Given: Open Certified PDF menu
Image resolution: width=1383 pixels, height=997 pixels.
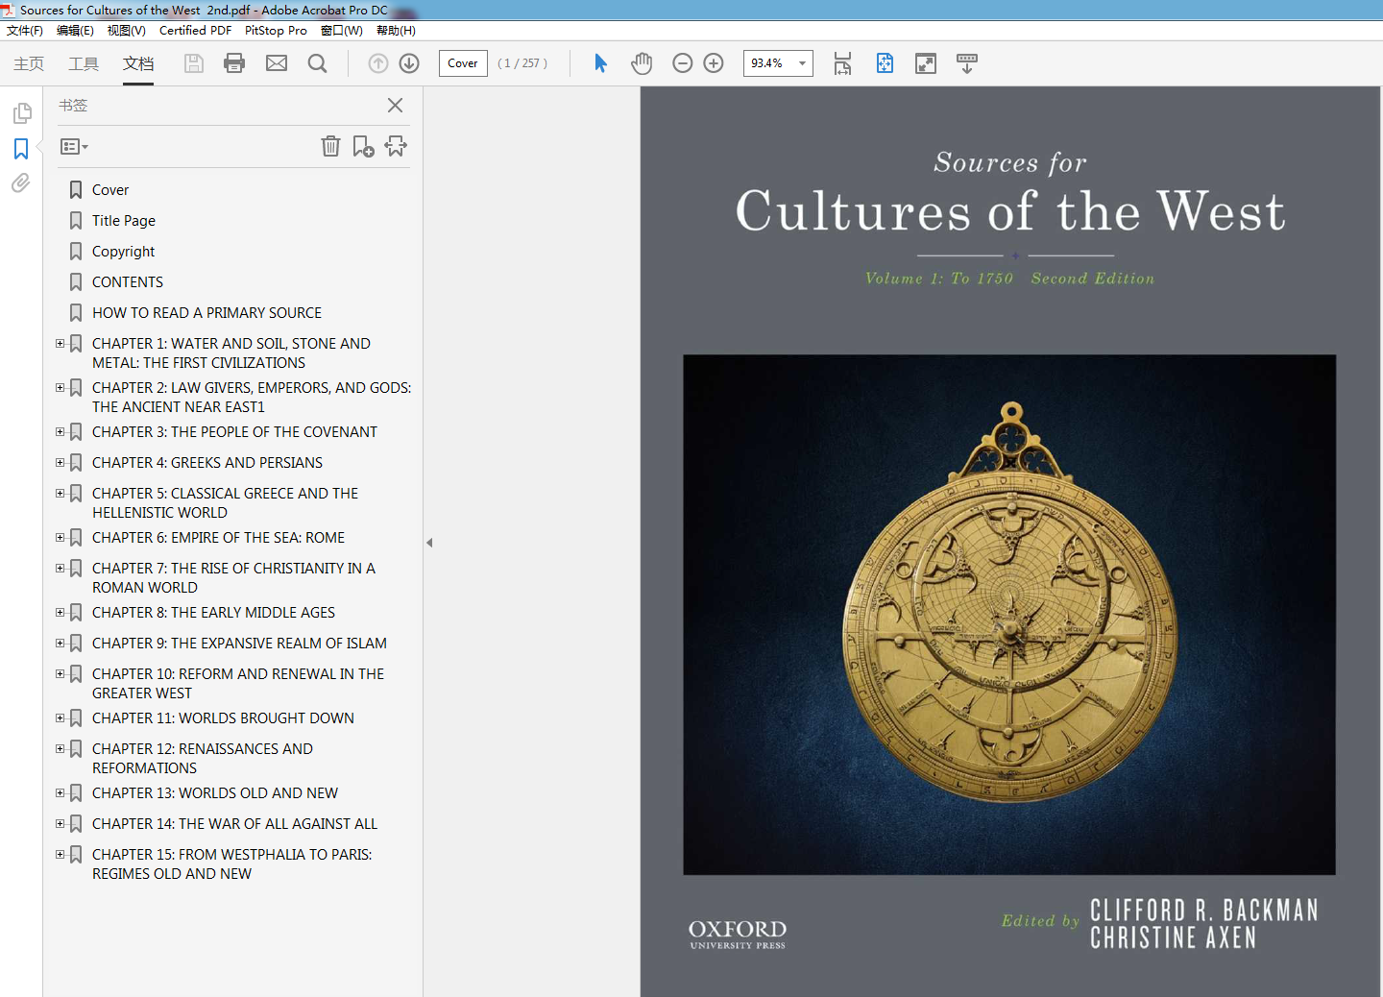Looking at the screenshot, I should pos(195,31).
